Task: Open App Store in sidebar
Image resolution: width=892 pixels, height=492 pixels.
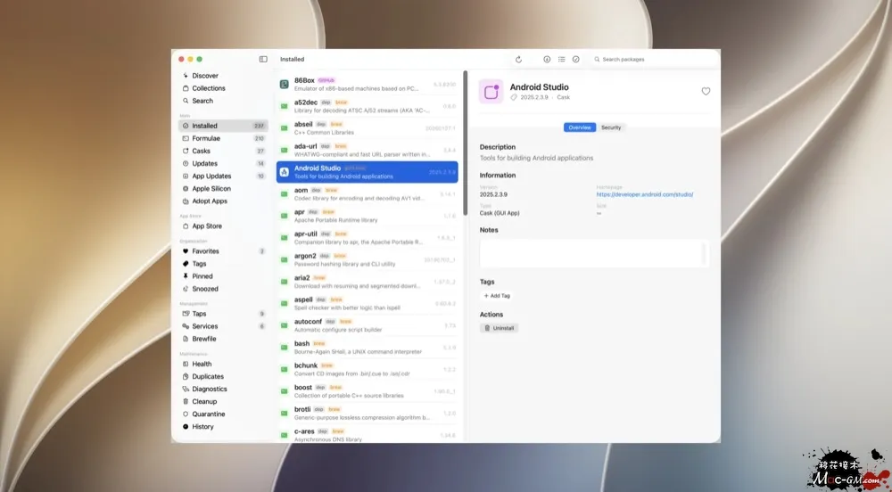Action: 223,225
